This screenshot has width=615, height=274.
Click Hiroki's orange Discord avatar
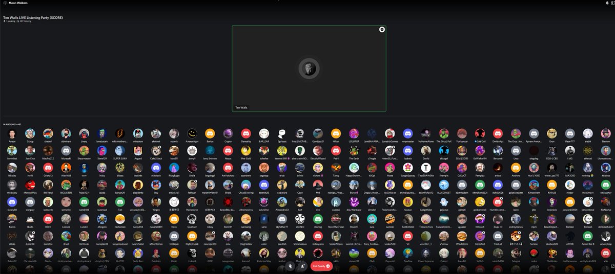click(174, 254)
